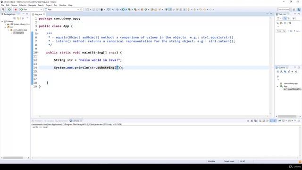This screenshot has height=170, width=302.
Task: Collapse the com.udemy.app package node
Action: (x=8, y=30)
